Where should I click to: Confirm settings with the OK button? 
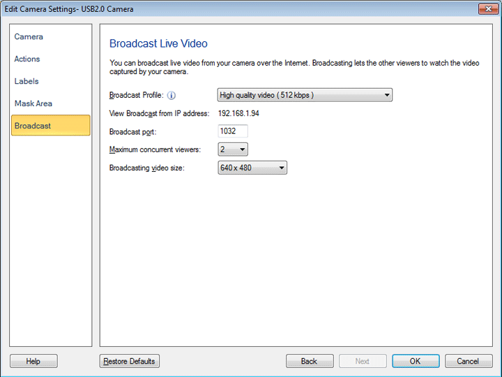pyautogui.click(x=415, y=362)
